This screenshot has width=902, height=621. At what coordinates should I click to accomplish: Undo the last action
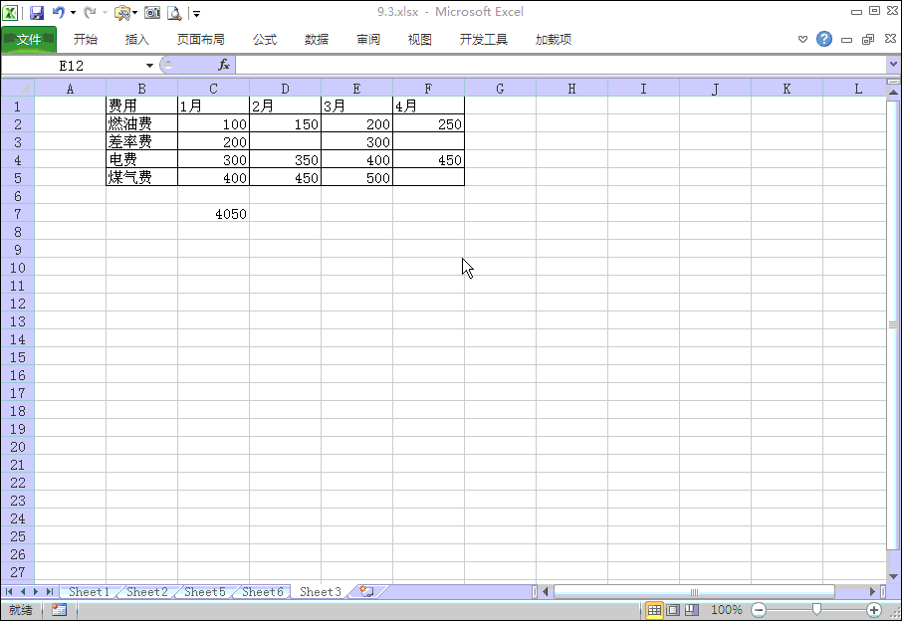(58, 12)
